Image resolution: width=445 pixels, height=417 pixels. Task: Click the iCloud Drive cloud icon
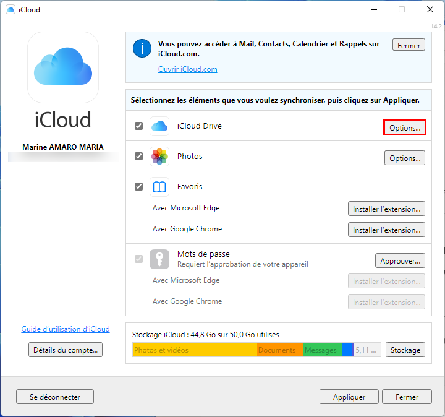coord(159,126)
